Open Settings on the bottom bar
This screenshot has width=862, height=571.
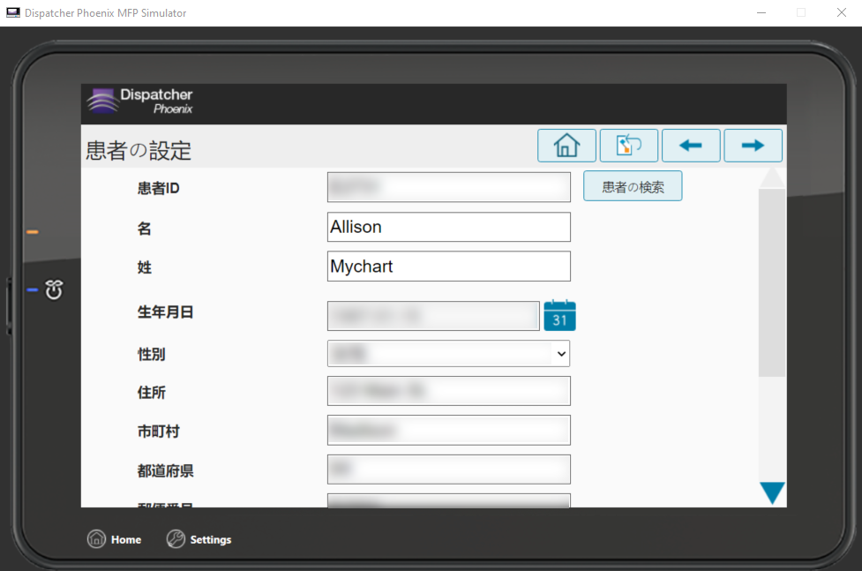(199, 539)
